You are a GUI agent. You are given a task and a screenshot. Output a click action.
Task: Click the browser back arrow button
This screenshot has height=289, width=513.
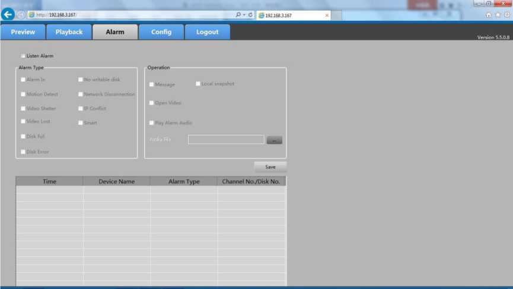click(x=8, y=15)
